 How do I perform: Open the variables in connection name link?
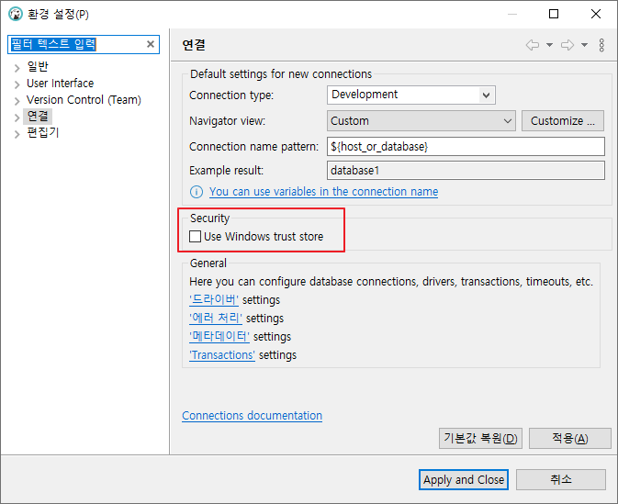pyautogui.click(x=323, y=192)
